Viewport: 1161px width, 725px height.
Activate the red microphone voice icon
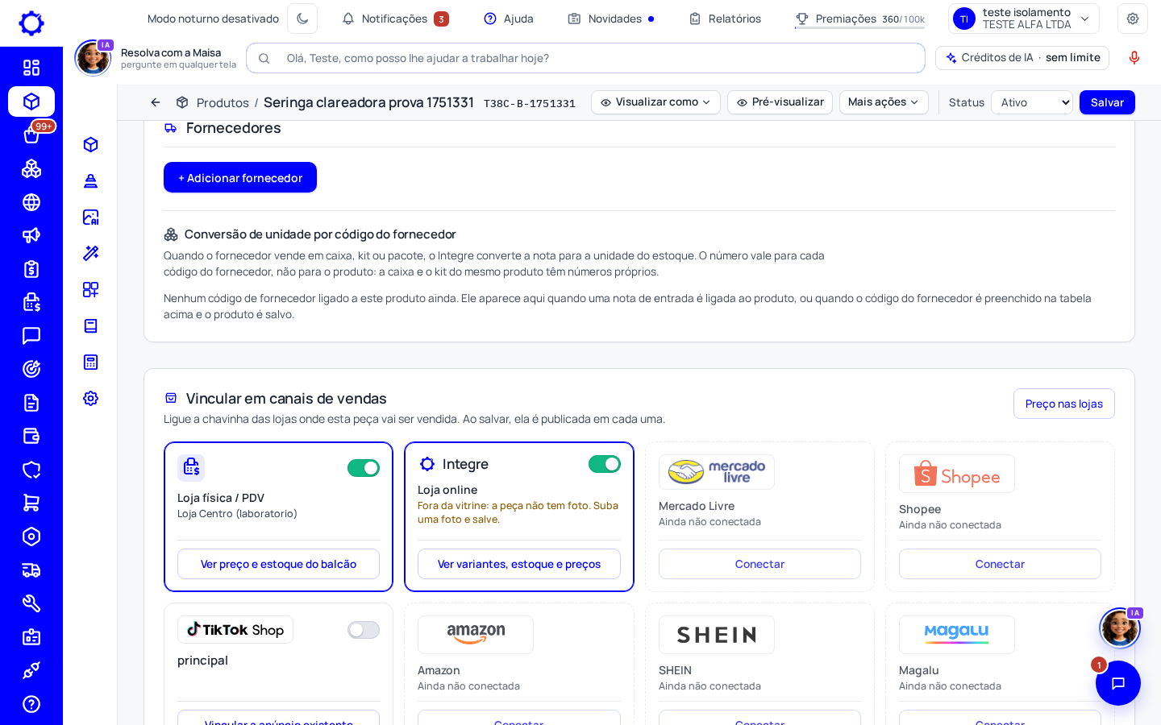click(1134, 58)
